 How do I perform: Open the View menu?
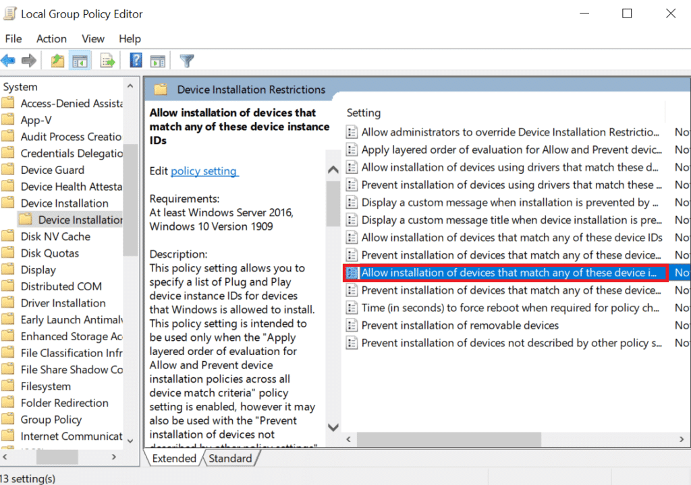92,38
